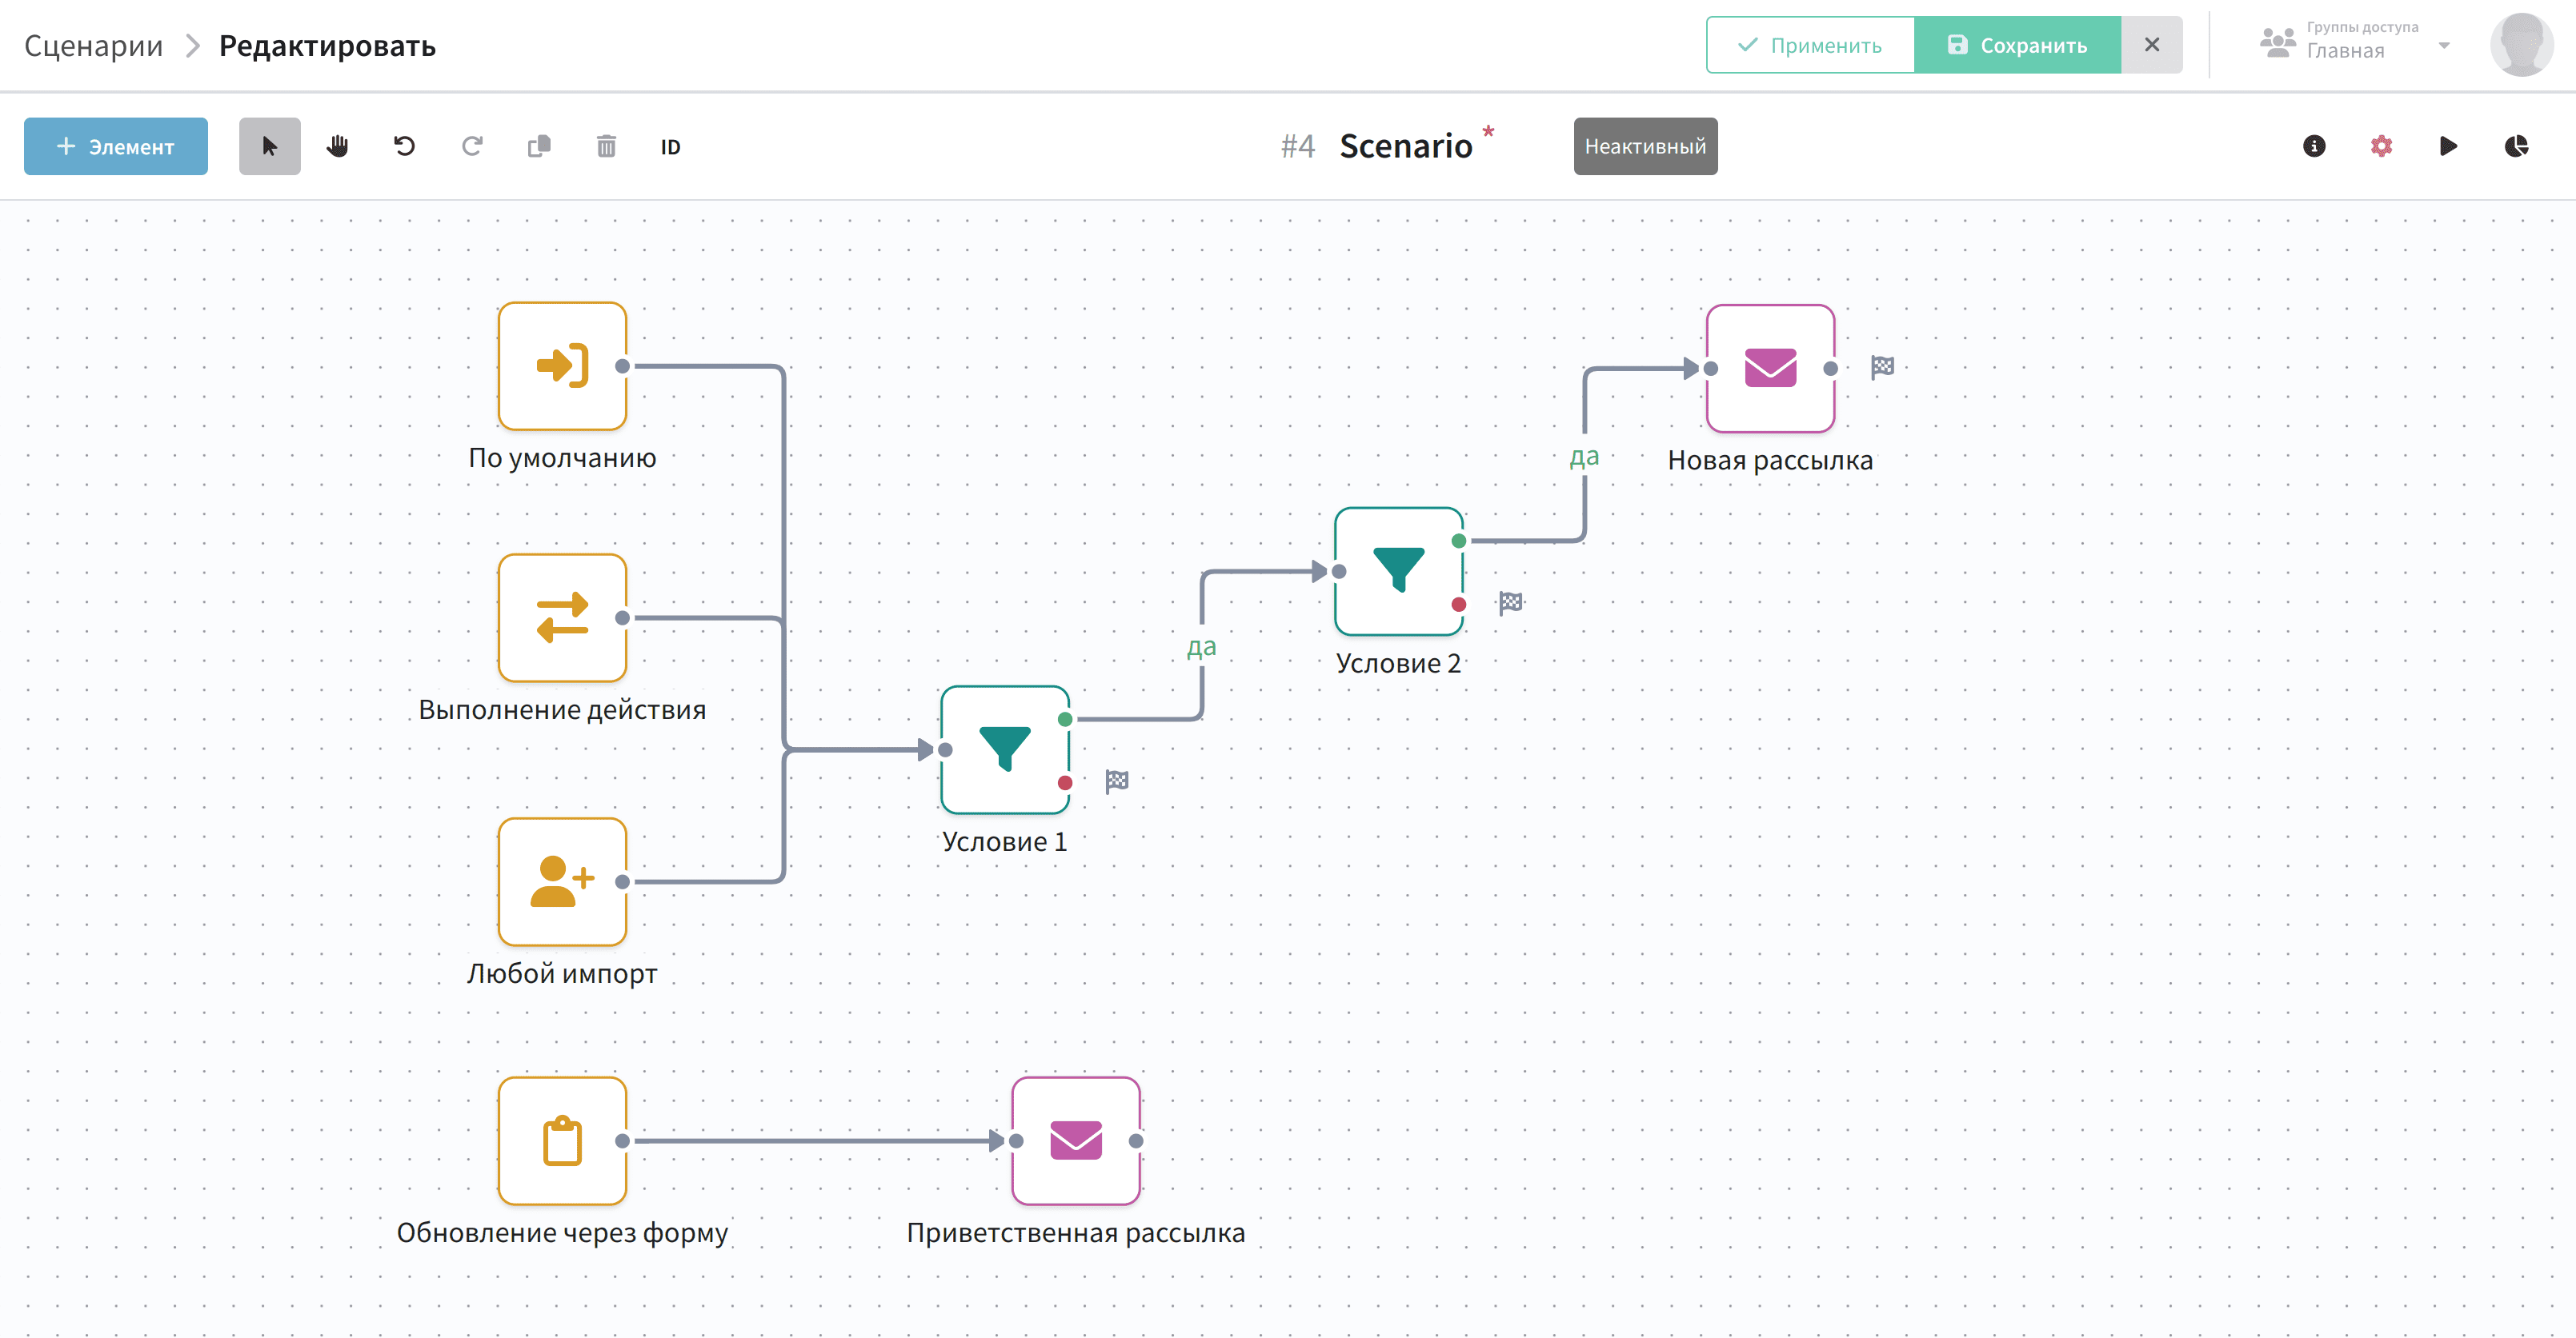Open scenario info icon
The width and height of the screenshot is (2576, 1338).
(x=2314, y=146)
